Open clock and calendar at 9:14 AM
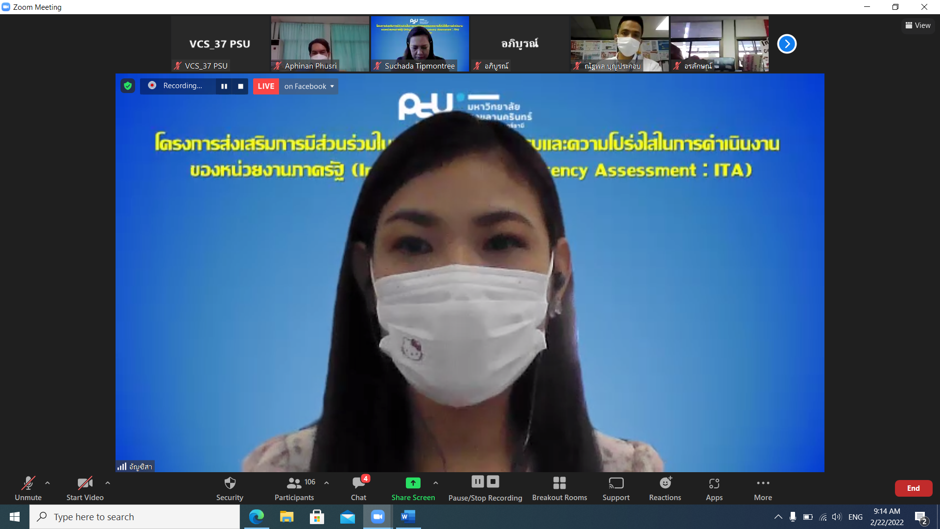Image resolution: width=940 pixels, height=529 pixels. coord(887,517)
